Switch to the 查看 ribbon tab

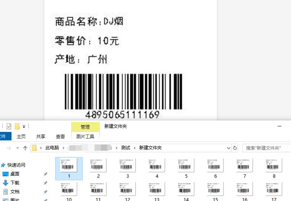click(x=60, y=136)
